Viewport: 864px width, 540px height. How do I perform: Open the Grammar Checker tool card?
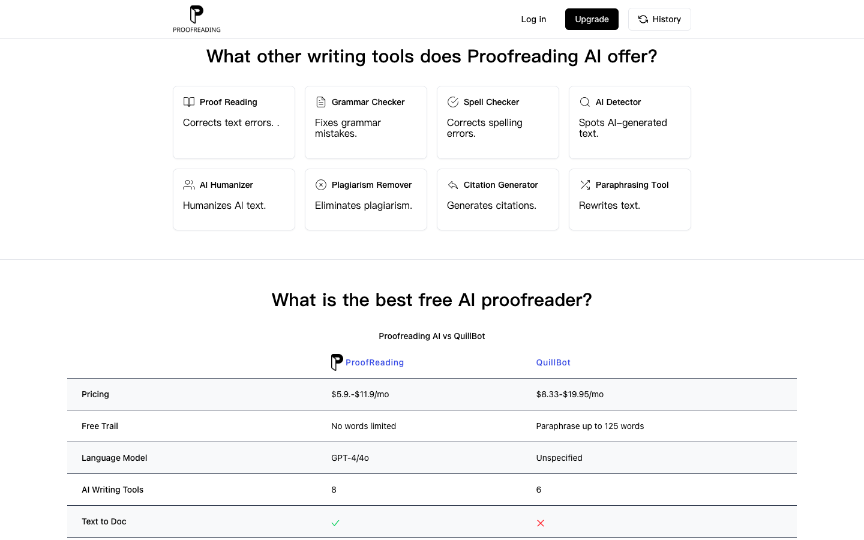coord(366,122)
